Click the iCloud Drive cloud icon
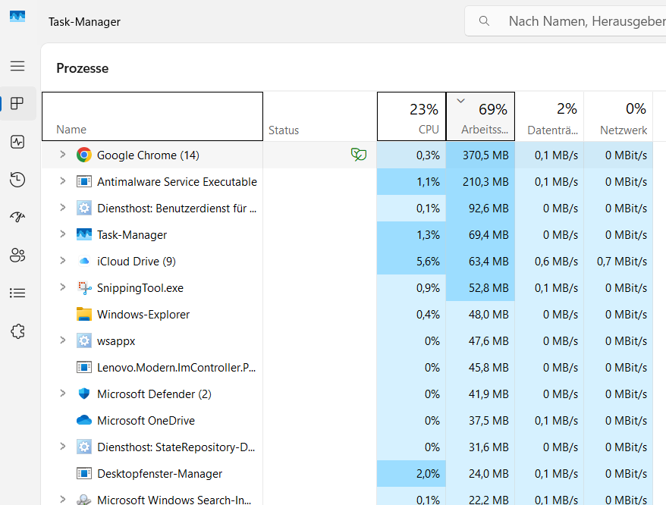 click(x=84, y=261)
